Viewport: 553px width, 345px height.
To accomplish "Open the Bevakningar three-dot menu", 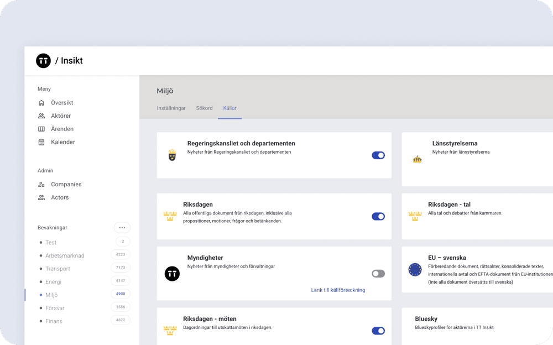I will pyautogui.click(x=122, y=227).
